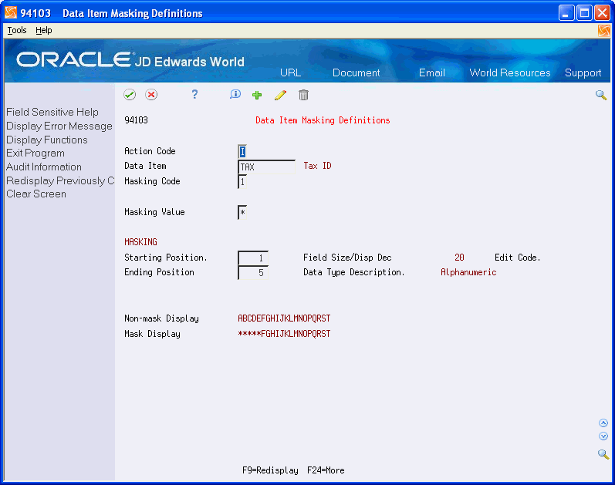Click the ABCDEFGHIJKLMNOPQRST non-mask display value
This screenshot has height=485, width=615.
point(284,318)
